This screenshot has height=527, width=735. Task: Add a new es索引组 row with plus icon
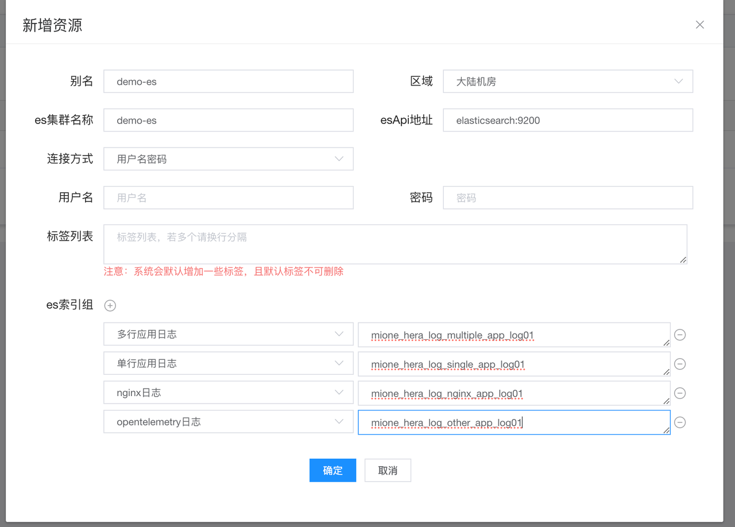coord(110,305)
